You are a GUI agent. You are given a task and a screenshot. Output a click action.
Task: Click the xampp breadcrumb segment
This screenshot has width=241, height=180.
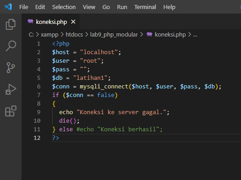coord(49,35)
